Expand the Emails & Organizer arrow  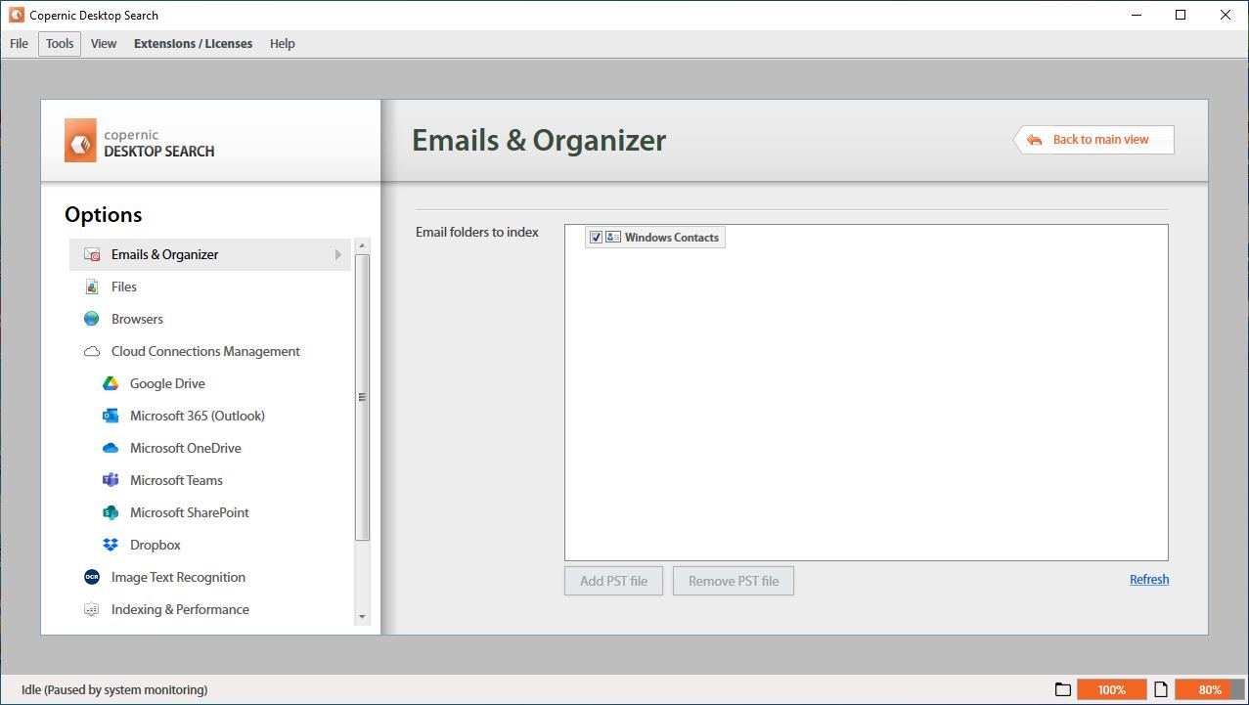pos(338,254)
